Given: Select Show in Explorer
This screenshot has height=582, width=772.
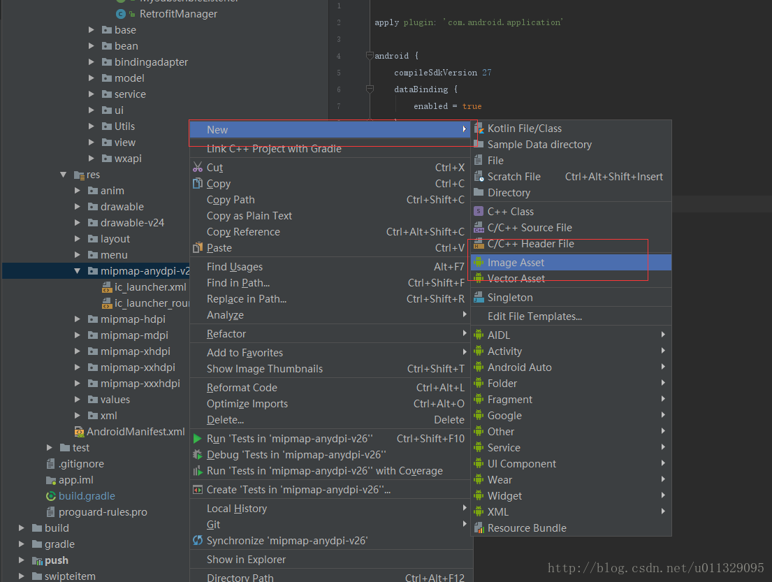Looking at the screenshot, I should tap(330, 560).
